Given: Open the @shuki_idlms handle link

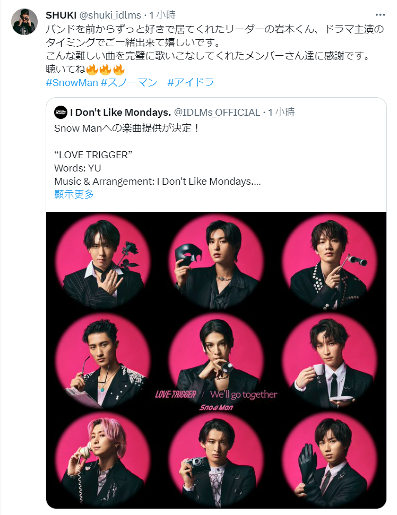Looking at the screenshot, I should [x=110, y=15].
